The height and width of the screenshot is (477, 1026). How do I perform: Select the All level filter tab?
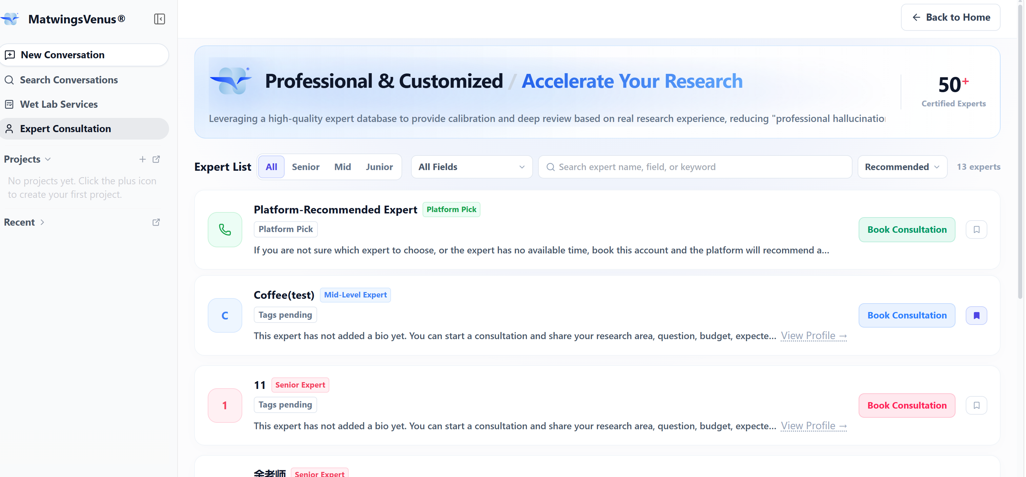point(271,167)
